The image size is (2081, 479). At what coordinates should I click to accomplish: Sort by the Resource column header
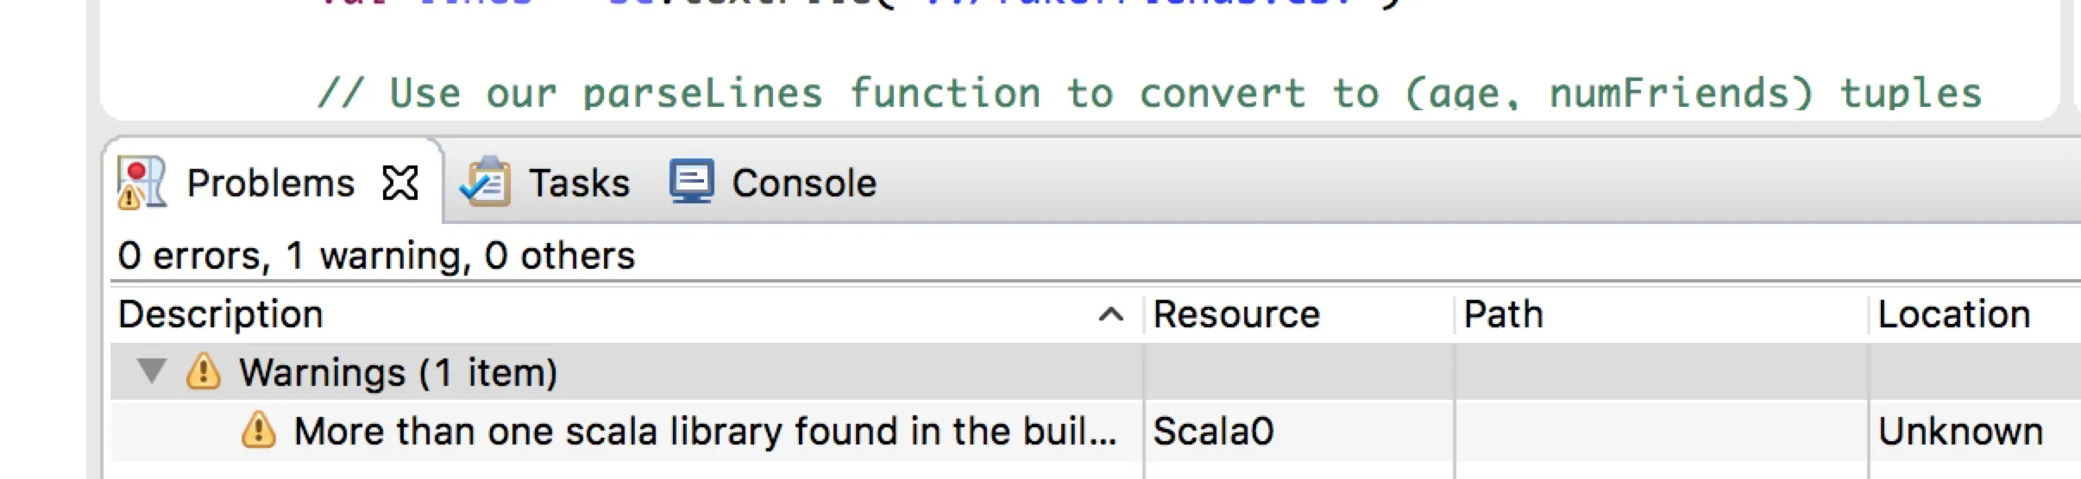click(1236, 314)
